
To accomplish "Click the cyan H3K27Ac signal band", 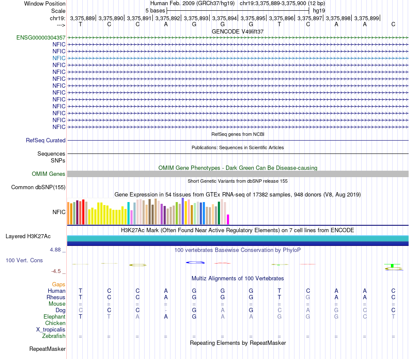I will click(238, 238).
